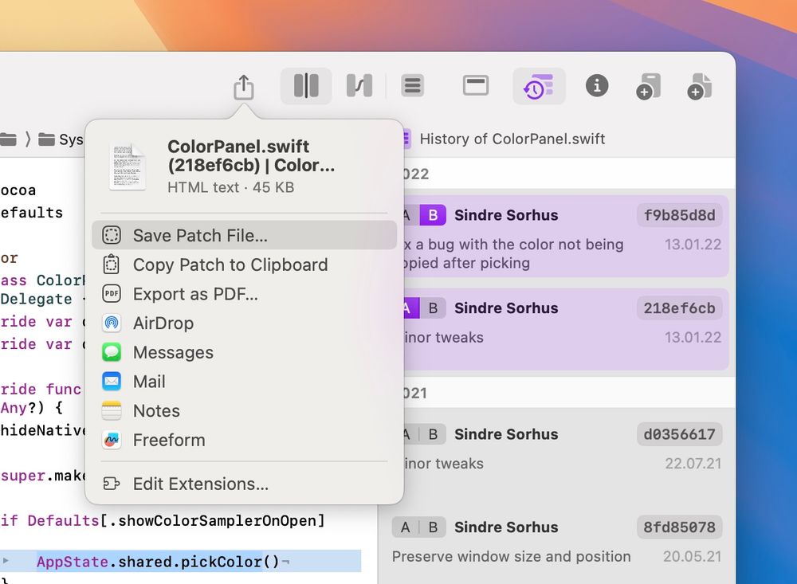Click the Save Patch File icon

[112, 235]
